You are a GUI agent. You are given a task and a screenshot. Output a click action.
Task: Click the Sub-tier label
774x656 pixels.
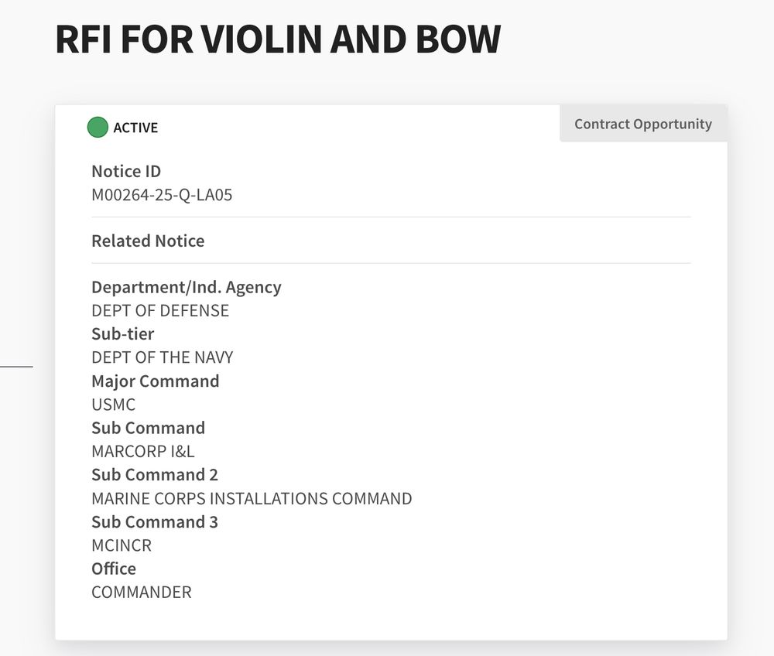[x=122, y=334]
